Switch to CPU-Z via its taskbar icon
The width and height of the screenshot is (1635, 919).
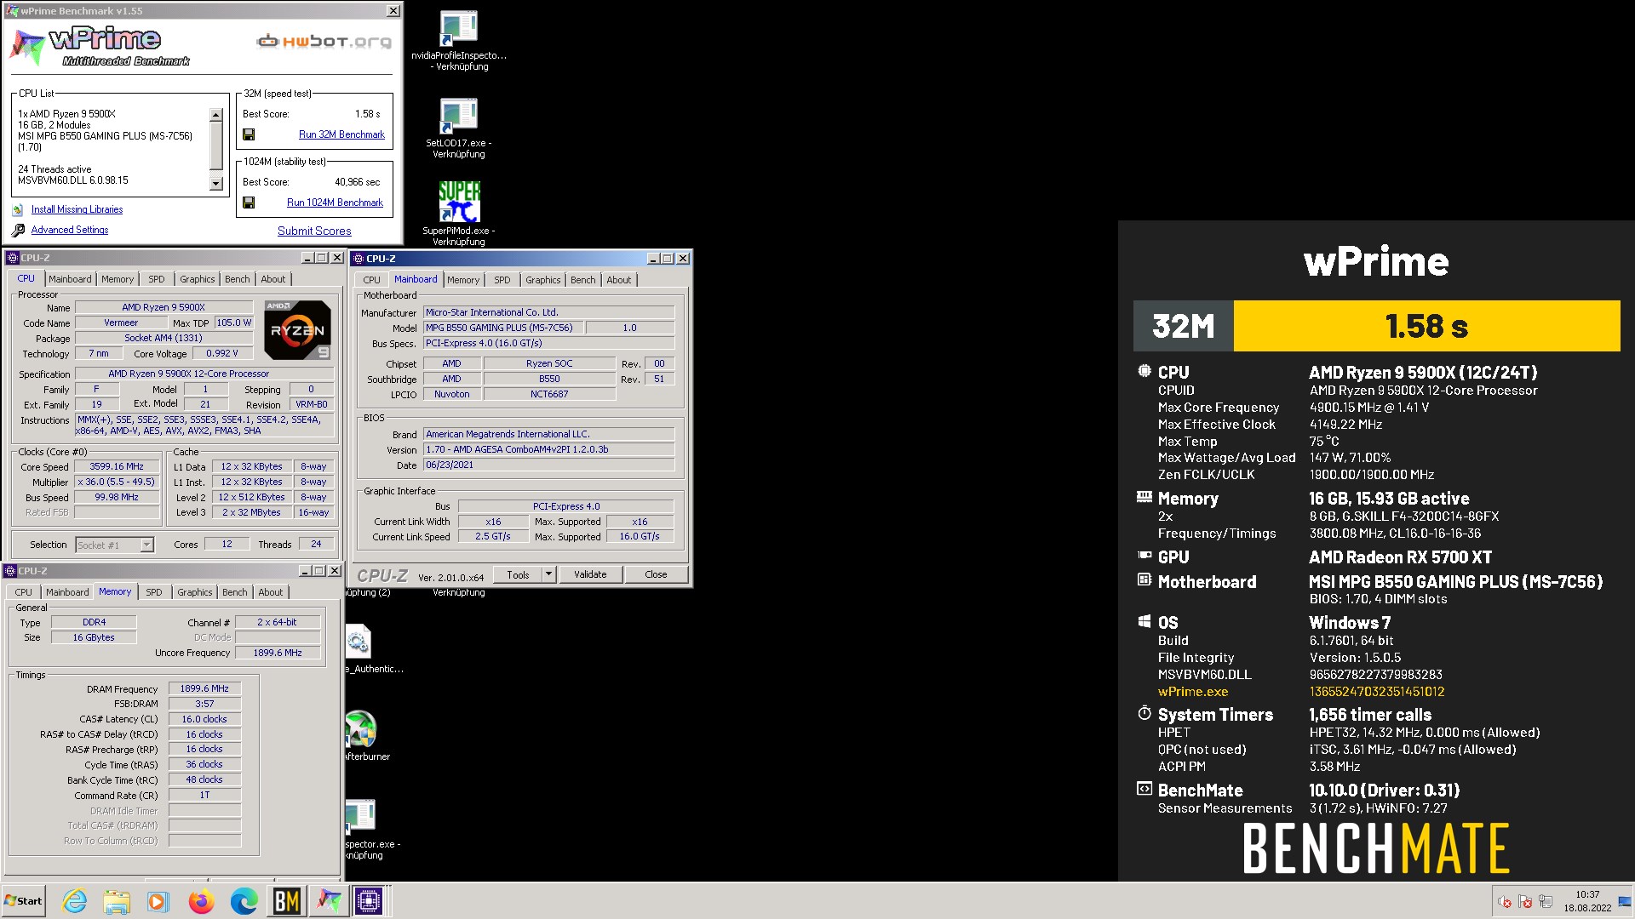coord(370,901)
